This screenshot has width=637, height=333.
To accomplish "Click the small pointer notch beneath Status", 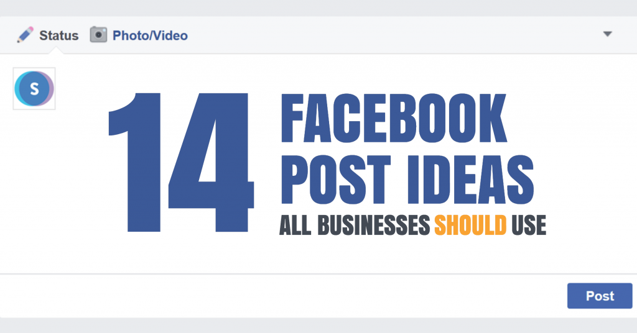I will pos(55,50).
